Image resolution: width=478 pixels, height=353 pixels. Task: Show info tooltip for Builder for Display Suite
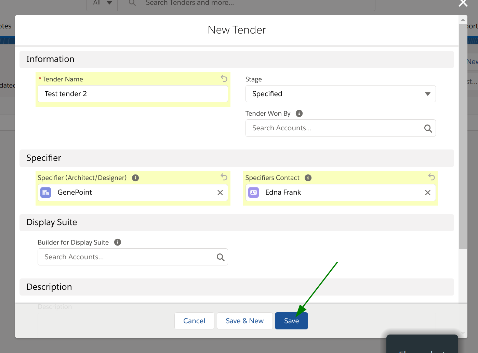coord(118,242)
